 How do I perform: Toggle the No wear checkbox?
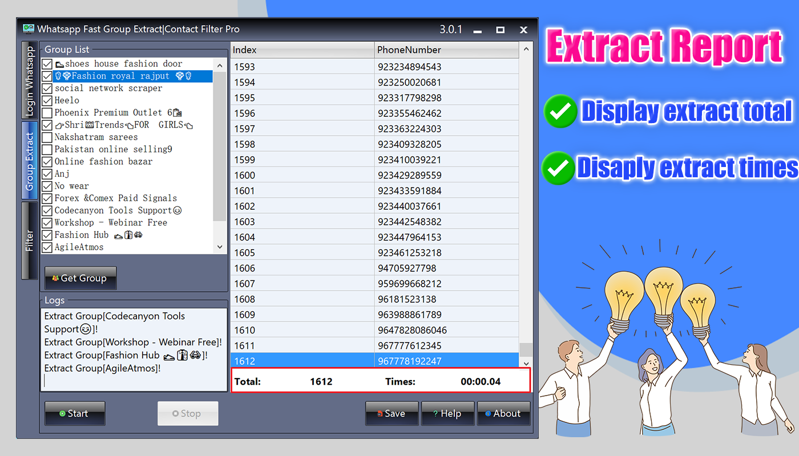tap(47, 186)
